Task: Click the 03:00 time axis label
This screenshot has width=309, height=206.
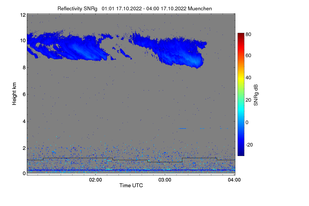Action: pyautogui.click(x=165, y=180)
